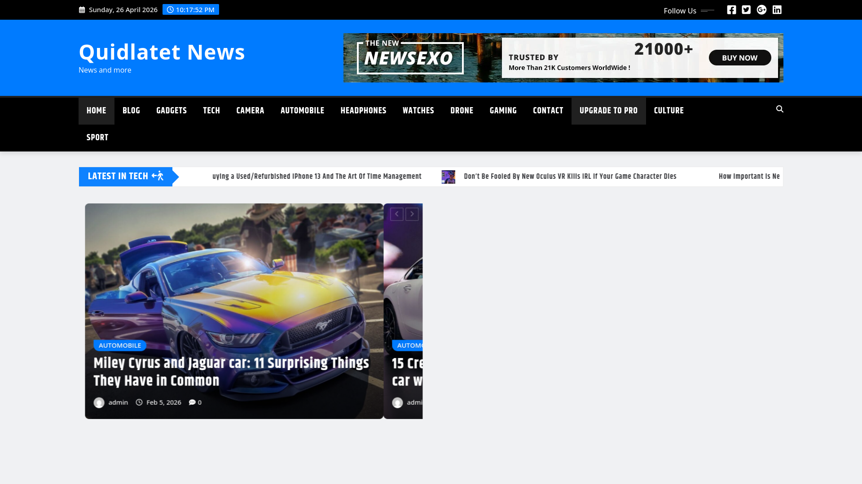862x484 pixels.
Task: Open the Contact menu item
Action: point(548,111)
